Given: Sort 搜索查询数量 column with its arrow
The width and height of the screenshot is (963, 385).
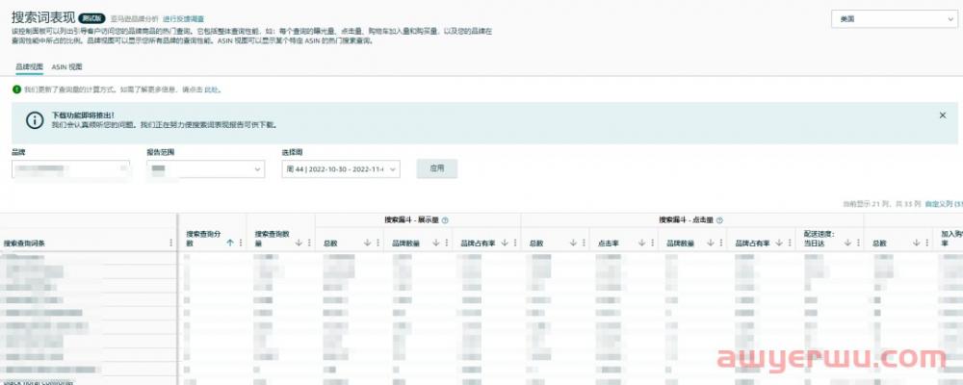Looking at the screenshot, I should [x=299, y=244].
